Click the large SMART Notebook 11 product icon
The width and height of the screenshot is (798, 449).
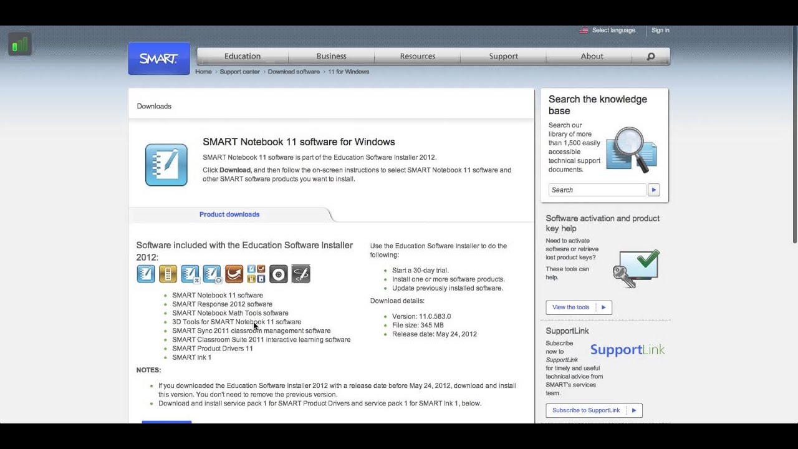[166, 165]
